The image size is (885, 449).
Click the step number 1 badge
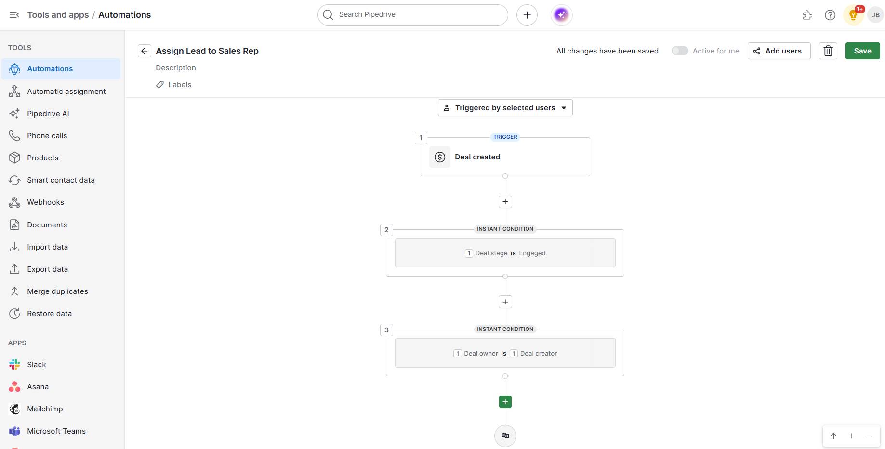point(421,138)
